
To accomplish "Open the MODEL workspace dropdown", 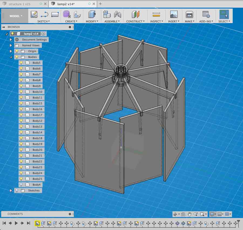I will tap(16, 16).
